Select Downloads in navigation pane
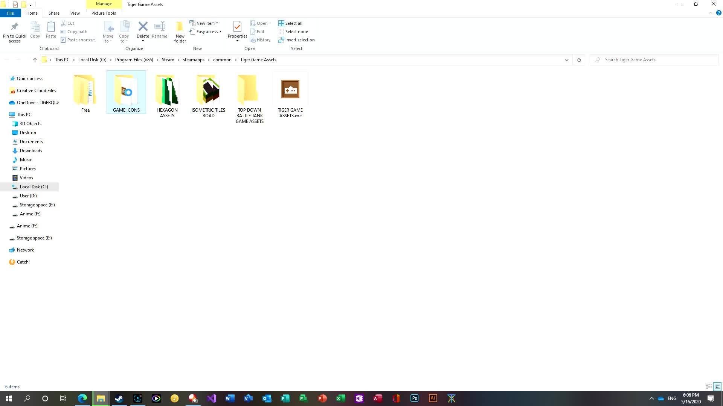Screen dimensions: 723x406 coord(31,151)
